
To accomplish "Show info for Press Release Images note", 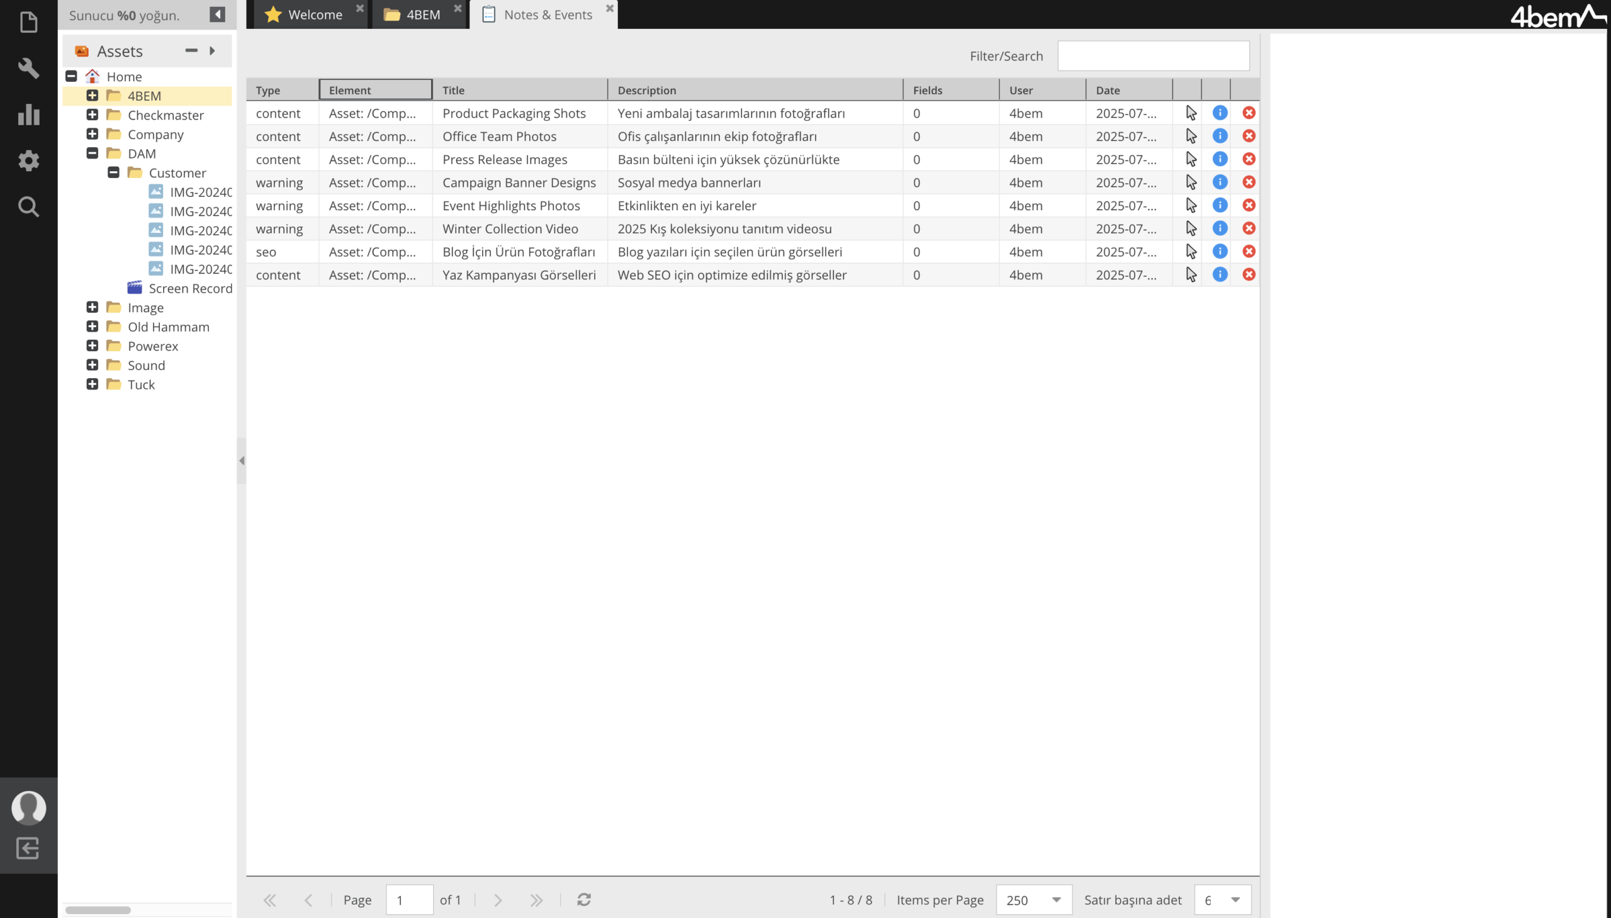I will click(x=1220, y=159).
